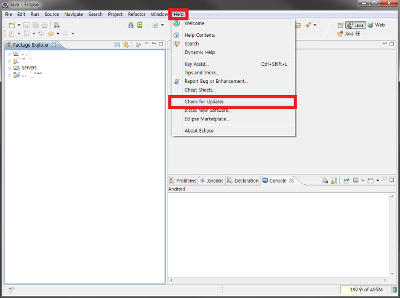The image size is (400, 298).
Task: Click the heap status memory indicator
Action: click(x=366, y=289)
